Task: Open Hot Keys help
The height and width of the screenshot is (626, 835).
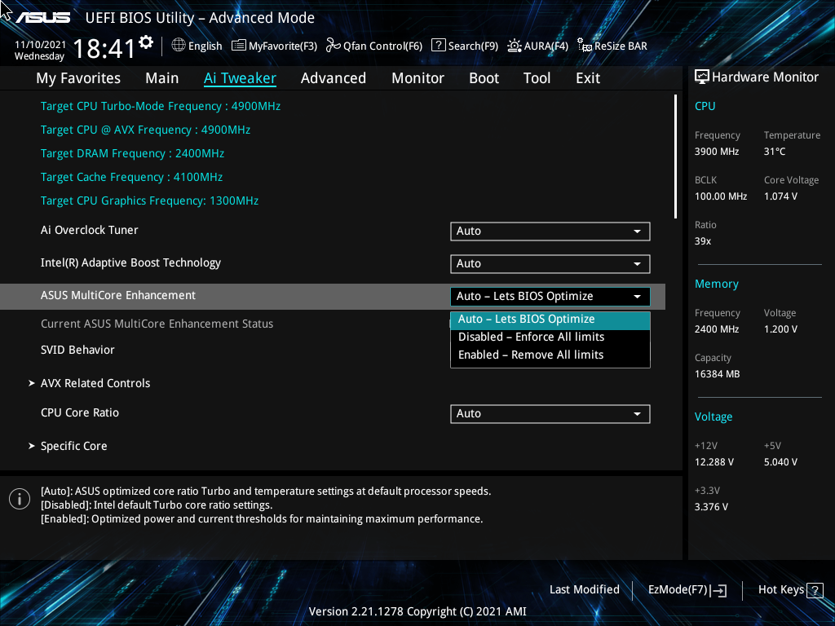Action: tap(790, 590)
